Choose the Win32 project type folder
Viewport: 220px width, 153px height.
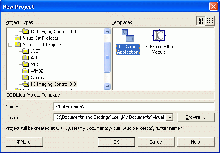coord(33,71)
